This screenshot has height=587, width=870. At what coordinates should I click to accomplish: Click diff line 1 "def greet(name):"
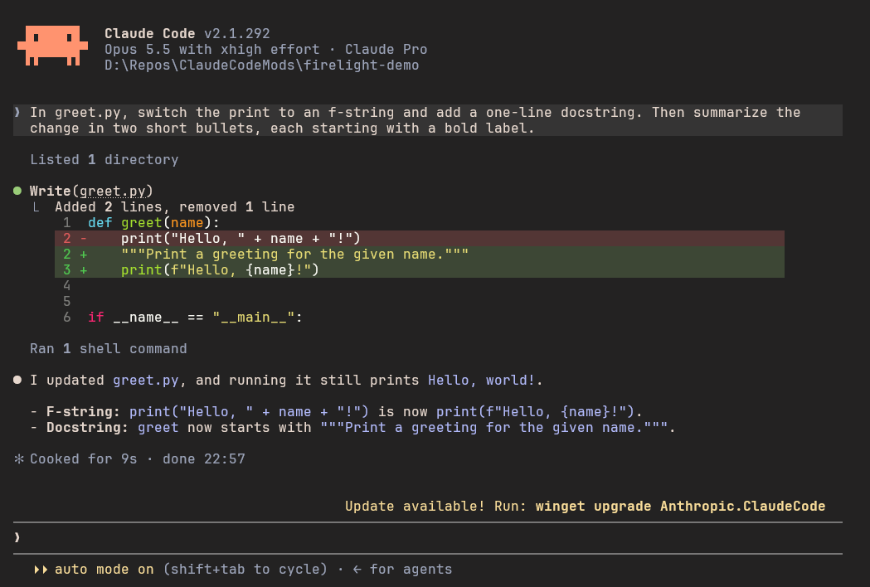(x=153, y=223)
